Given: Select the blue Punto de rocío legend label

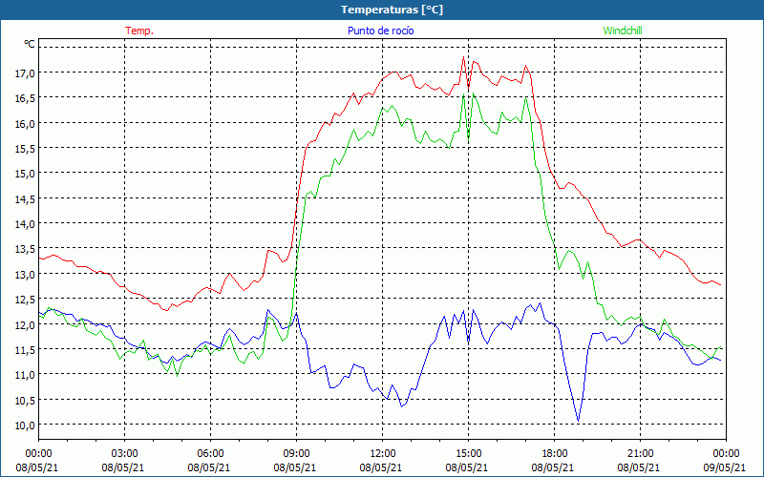Looking at the screenshot, I should pos(380,31).
